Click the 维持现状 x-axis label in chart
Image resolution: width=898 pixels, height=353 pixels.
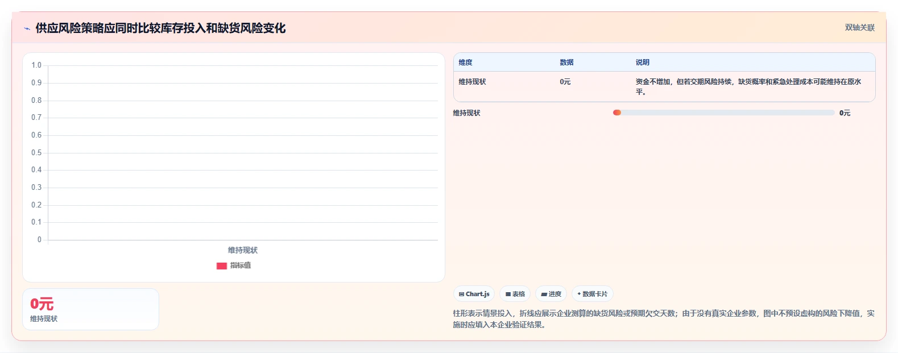[x=243, y=250]
